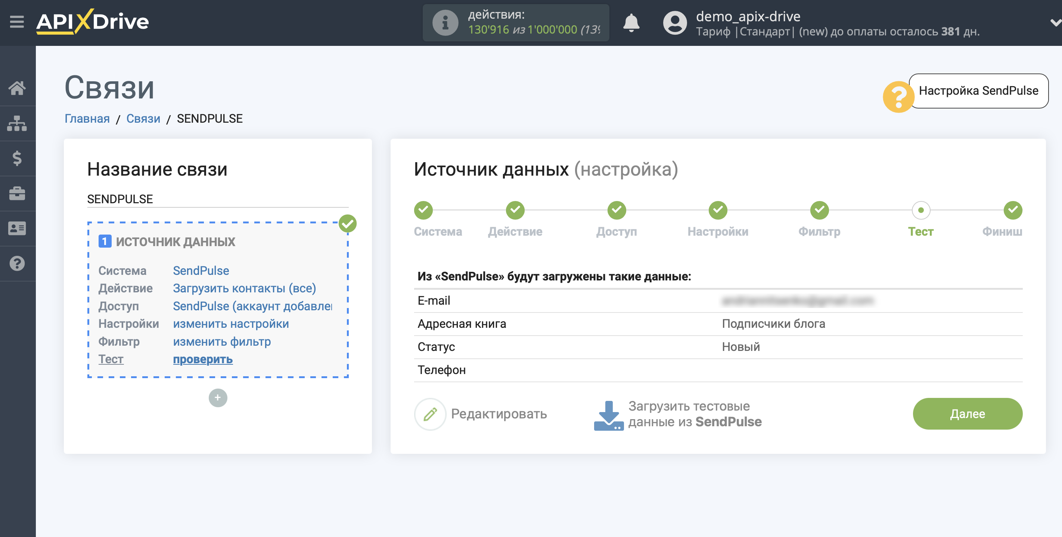
Task: Go to Доступ step
Action: [617, 232]
